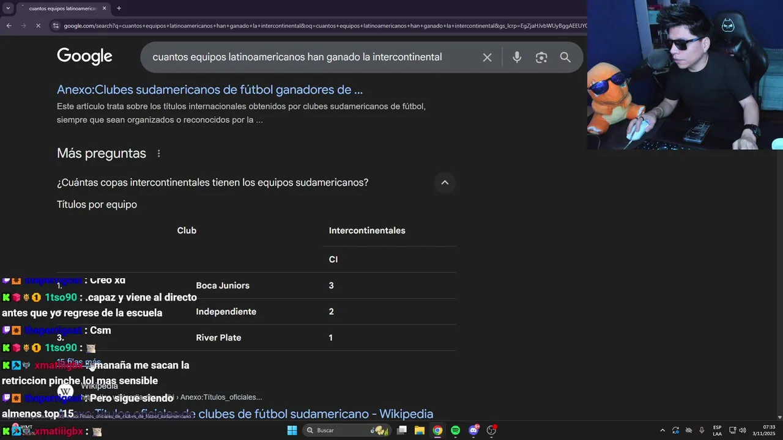Show hidden system tray icons
This screenshot has width=783, height=440.
pos(662,430)
